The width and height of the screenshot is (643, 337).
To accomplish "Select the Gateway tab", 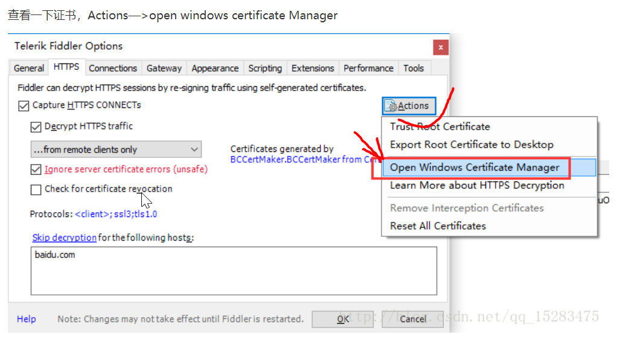I will (x=164, y=68).
